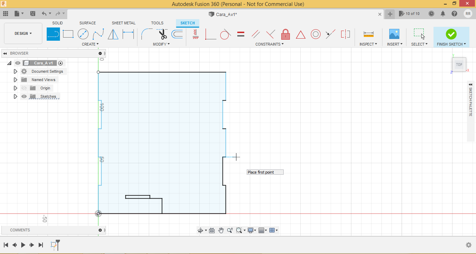Click the Select window tool icon
The height and width of the screenshot is (254, 476).
[420, 34]
